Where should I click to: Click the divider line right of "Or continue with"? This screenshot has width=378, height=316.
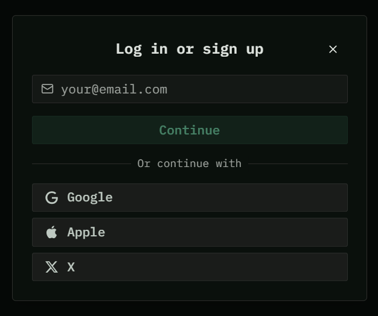298,163
